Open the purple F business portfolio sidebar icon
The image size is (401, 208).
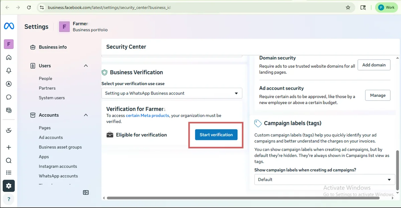pyautogui.click(x=9, y=44)
